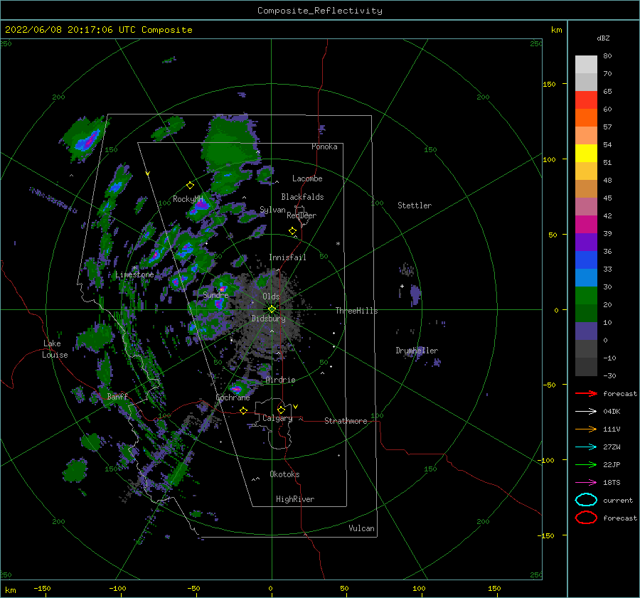Click the Composite_Reflectivity title
Viewport: 640px width, 598px height.
pyautogui.click(x=320, y=11)
